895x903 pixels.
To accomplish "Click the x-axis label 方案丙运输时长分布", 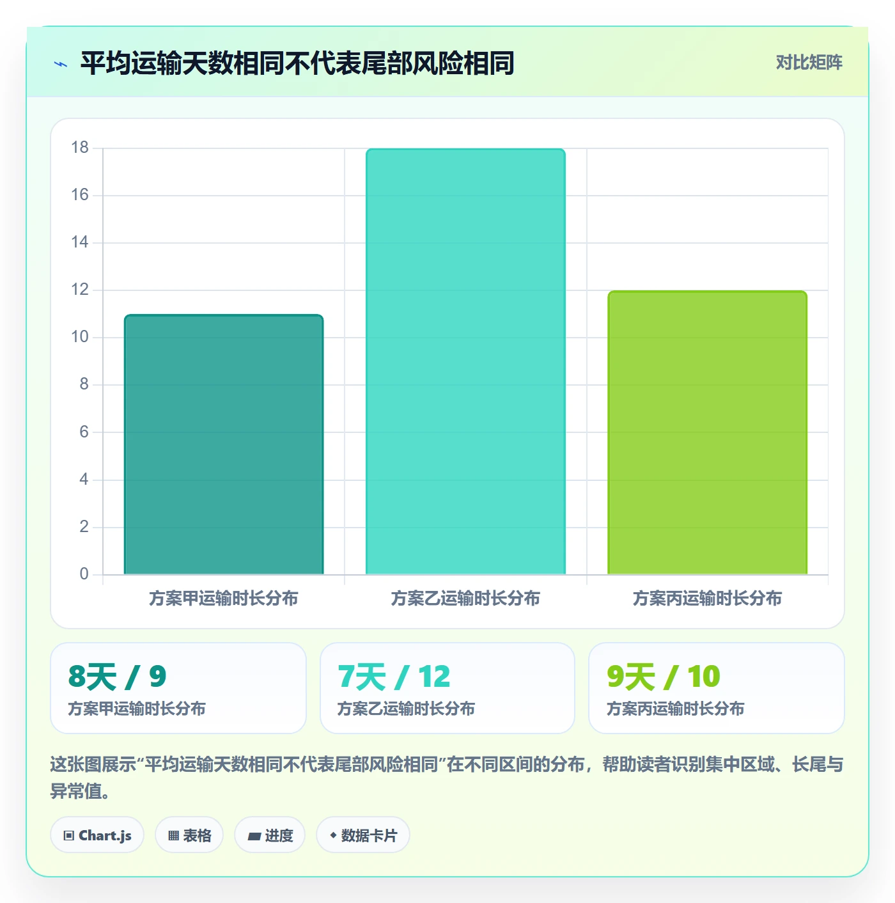I will click(707, 599).
